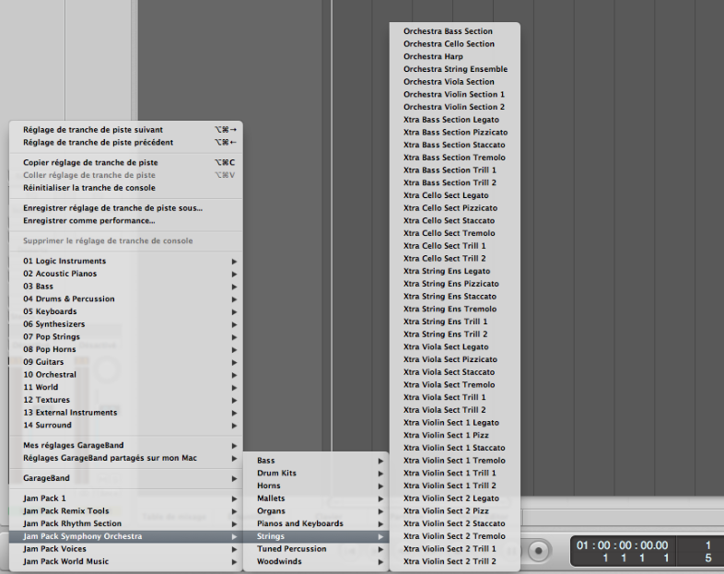Open the GarageBand submenu

coord(125,478)
